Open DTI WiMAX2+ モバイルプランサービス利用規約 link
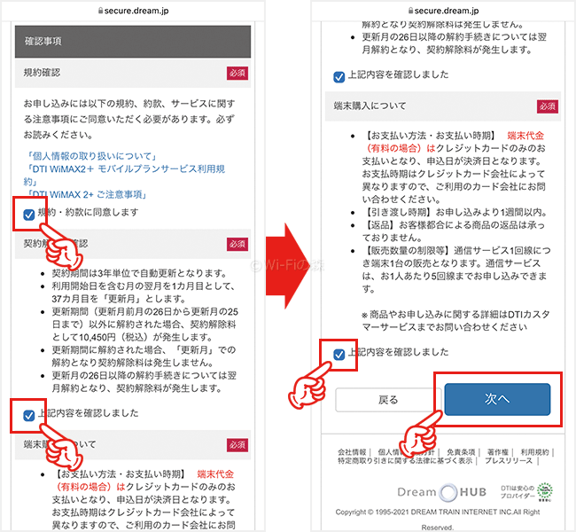576x532 pixels. point(124,175)
